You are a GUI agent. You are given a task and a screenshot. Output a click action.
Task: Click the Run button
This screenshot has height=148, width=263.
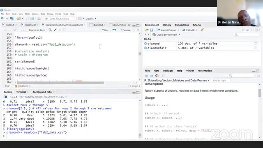tap(104, 30)
